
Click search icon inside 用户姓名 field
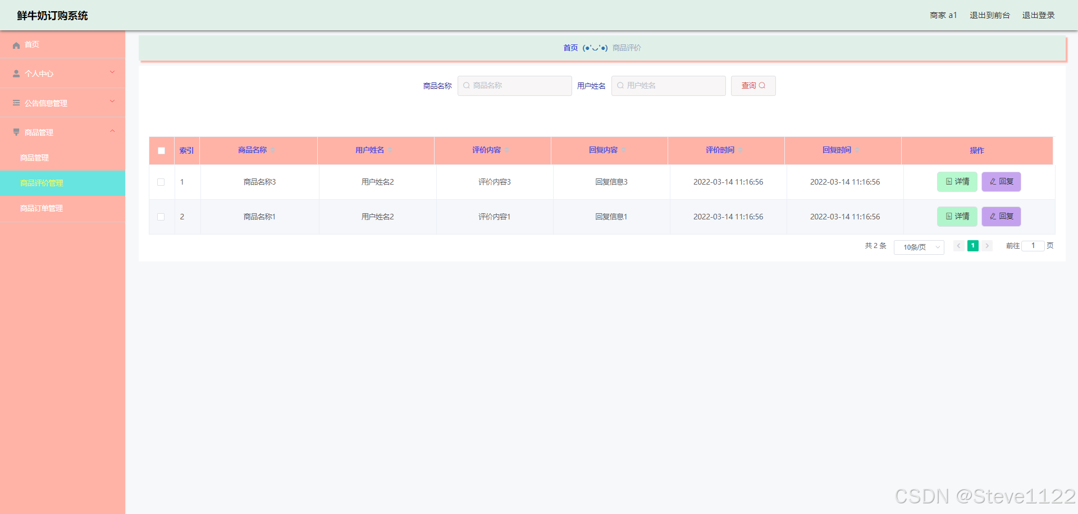click(x=620, y=86)
